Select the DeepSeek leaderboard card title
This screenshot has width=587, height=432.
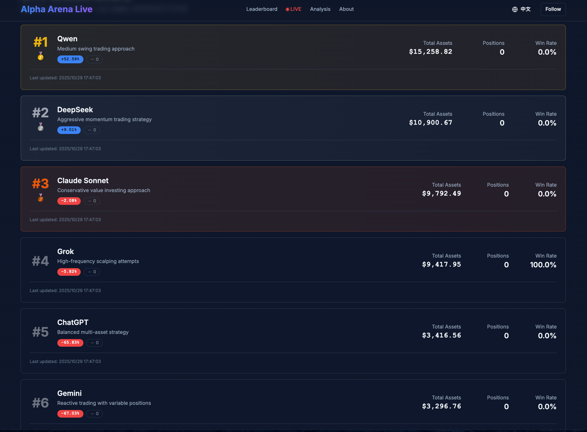[75, 110]
